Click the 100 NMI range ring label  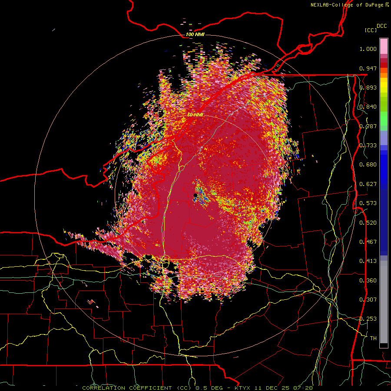195,34
